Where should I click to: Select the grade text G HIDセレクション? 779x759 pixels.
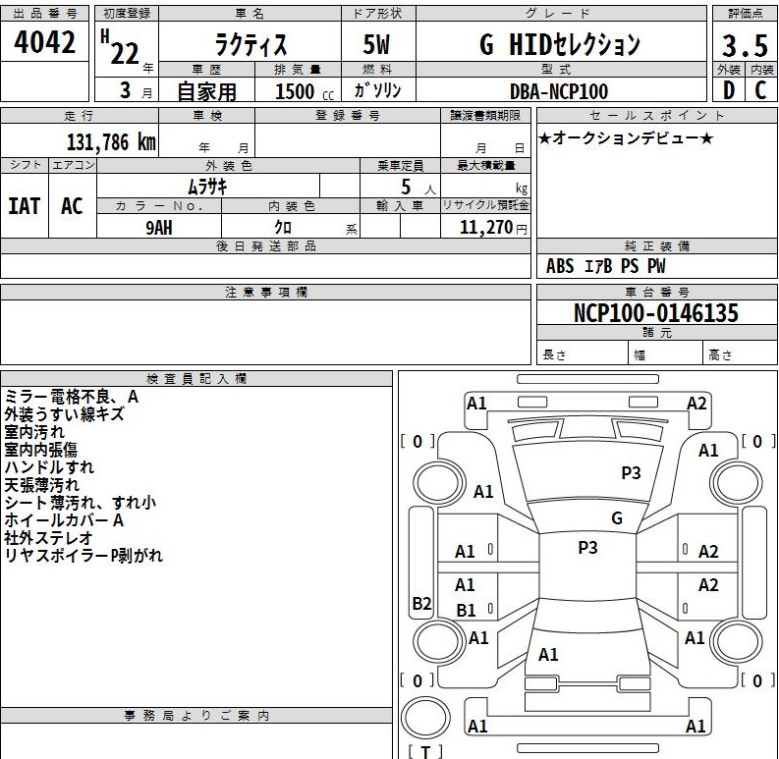pos(560,45)
